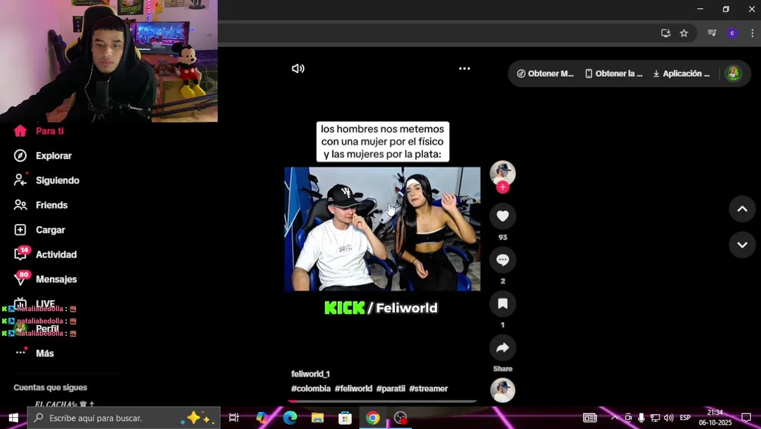Open the Windows notification center

pos(746,418)
